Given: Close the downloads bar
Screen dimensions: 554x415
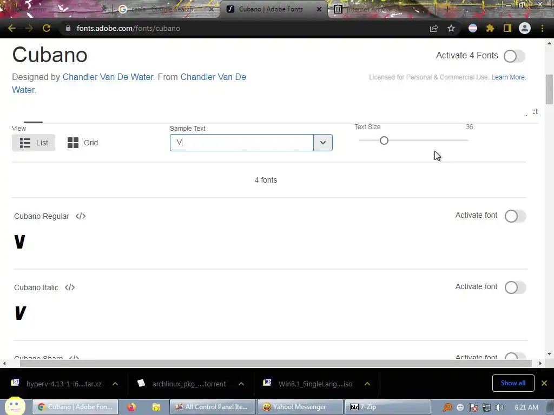Looking at the screenshot, I should coord(544,383).
